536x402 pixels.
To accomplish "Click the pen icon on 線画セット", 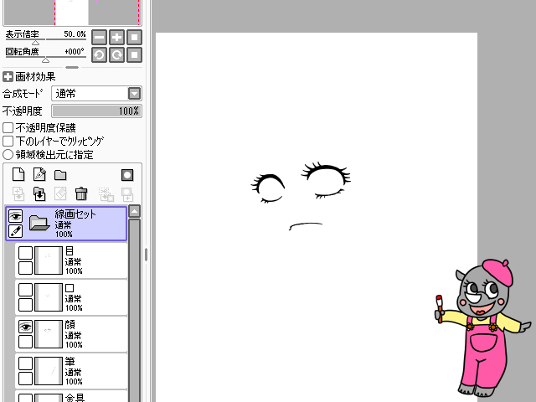I will coord(15,231).
